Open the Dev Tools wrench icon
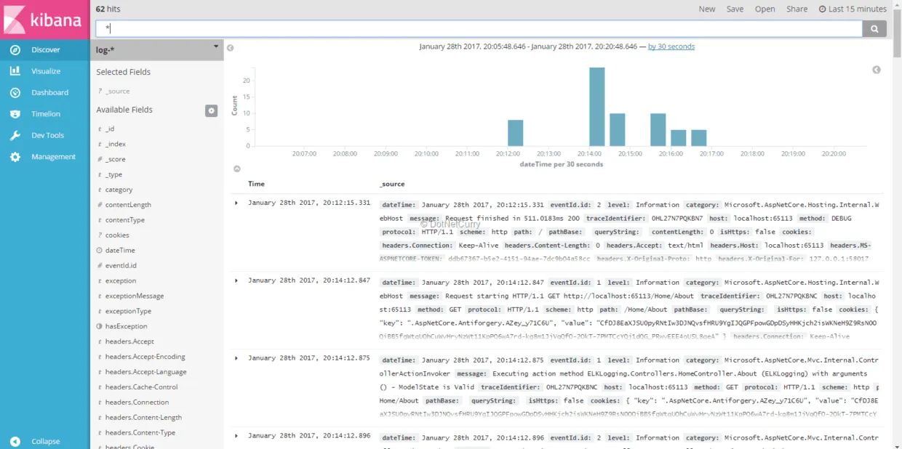Screen dimensions: 902x449 tap(15, 135)
